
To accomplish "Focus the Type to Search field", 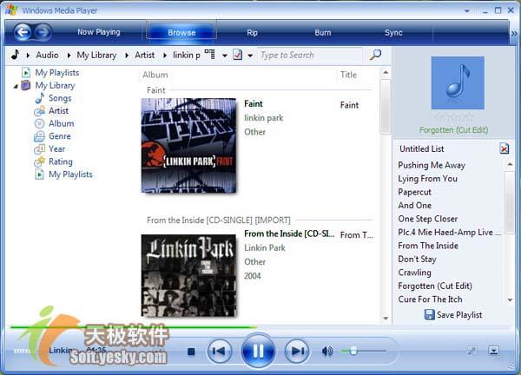I will (x=310, y=55).
